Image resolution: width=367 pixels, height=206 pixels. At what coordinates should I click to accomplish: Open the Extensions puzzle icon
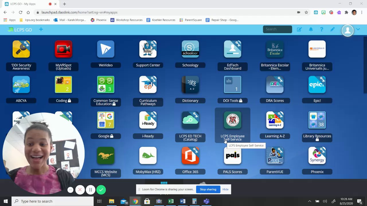point(346,12)
